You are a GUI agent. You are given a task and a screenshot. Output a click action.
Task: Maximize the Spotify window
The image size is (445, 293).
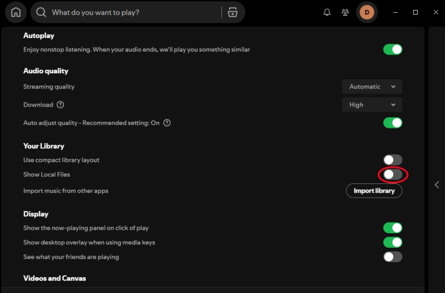pos(416,12)
